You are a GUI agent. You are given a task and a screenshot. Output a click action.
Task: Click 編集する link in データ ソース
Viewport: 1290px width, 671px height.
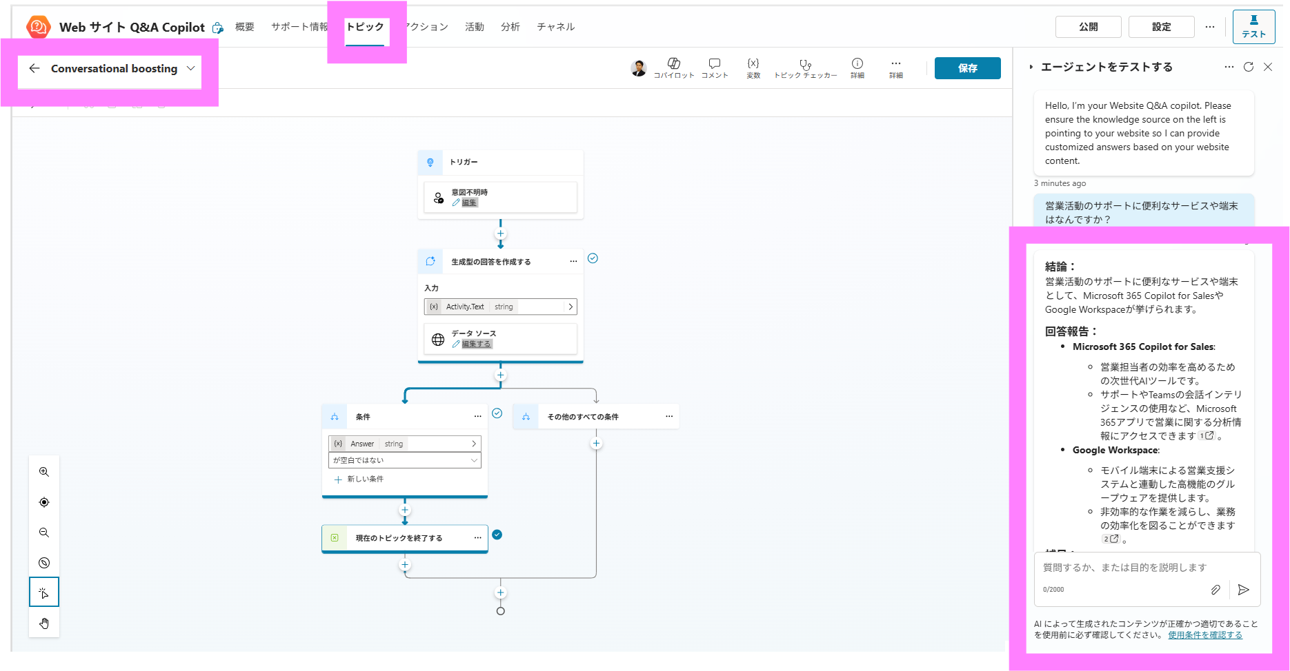[477, 344]
